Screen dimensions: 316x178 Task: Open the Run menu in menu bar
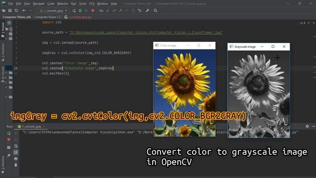tap(74, 3)
